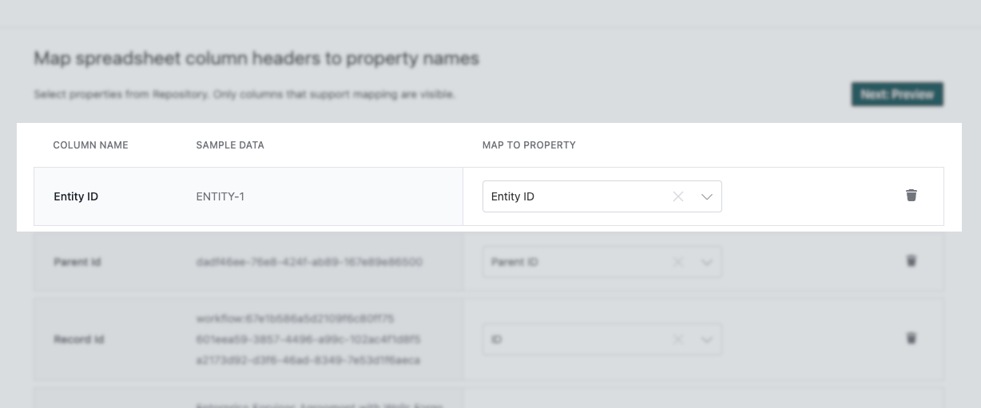
Task: Delete the Entity ID mapping row
Action: tap(911, 196)
